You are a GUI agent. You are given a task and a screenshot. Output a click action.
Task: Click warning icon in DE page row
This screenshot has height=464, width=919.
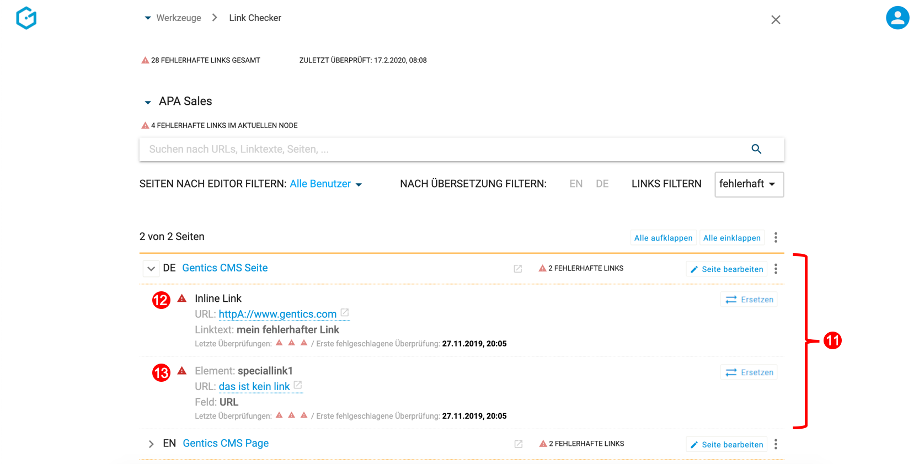[542, 268]
